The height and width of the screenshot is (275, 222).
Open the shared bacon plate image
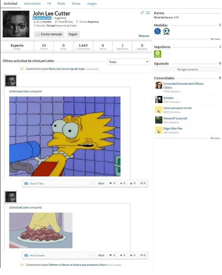pos(41,230)
